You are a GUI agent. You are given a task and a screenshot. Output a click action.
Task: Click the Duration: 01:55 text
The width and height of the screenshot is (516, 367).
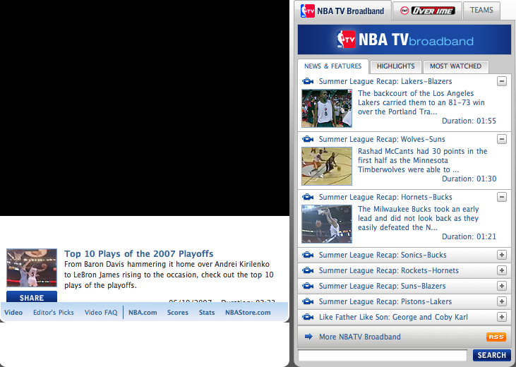pos(469,121)
